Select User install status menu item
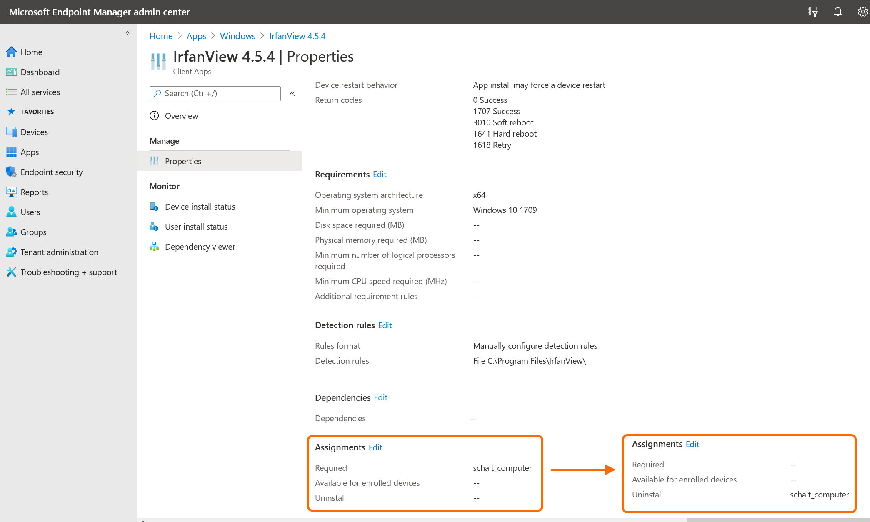 point(196,227)
